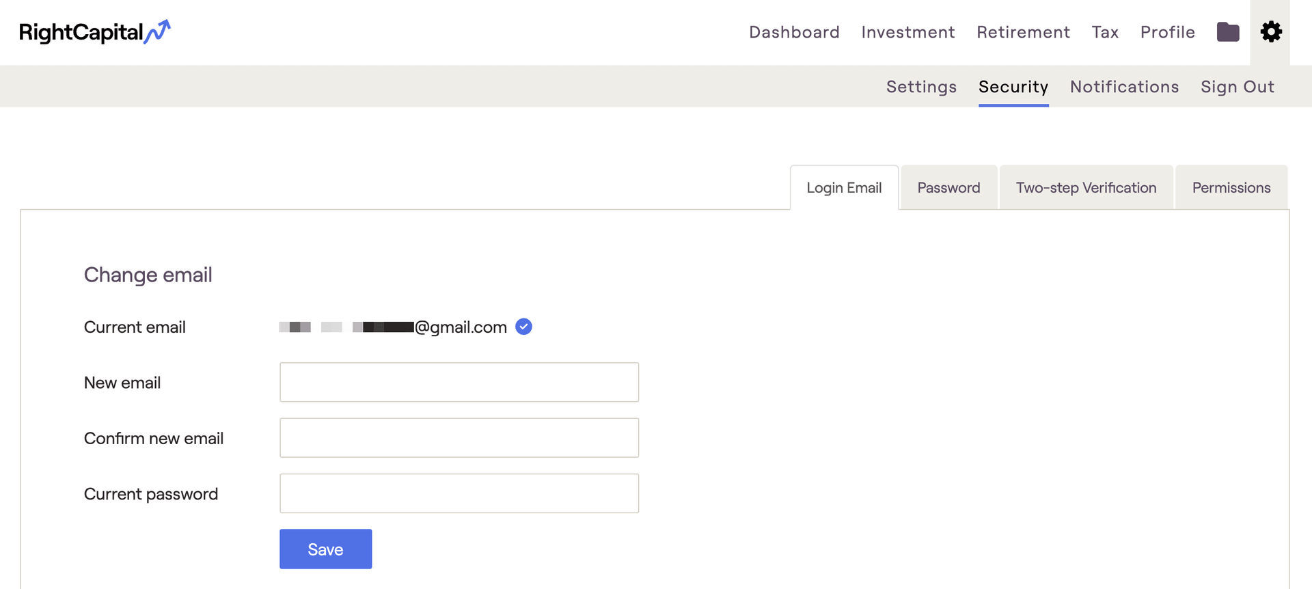The width and height of the screenshot is (1312, 589).
Task: Click the settings gear icon
Action: click(x=1270, y=32)
